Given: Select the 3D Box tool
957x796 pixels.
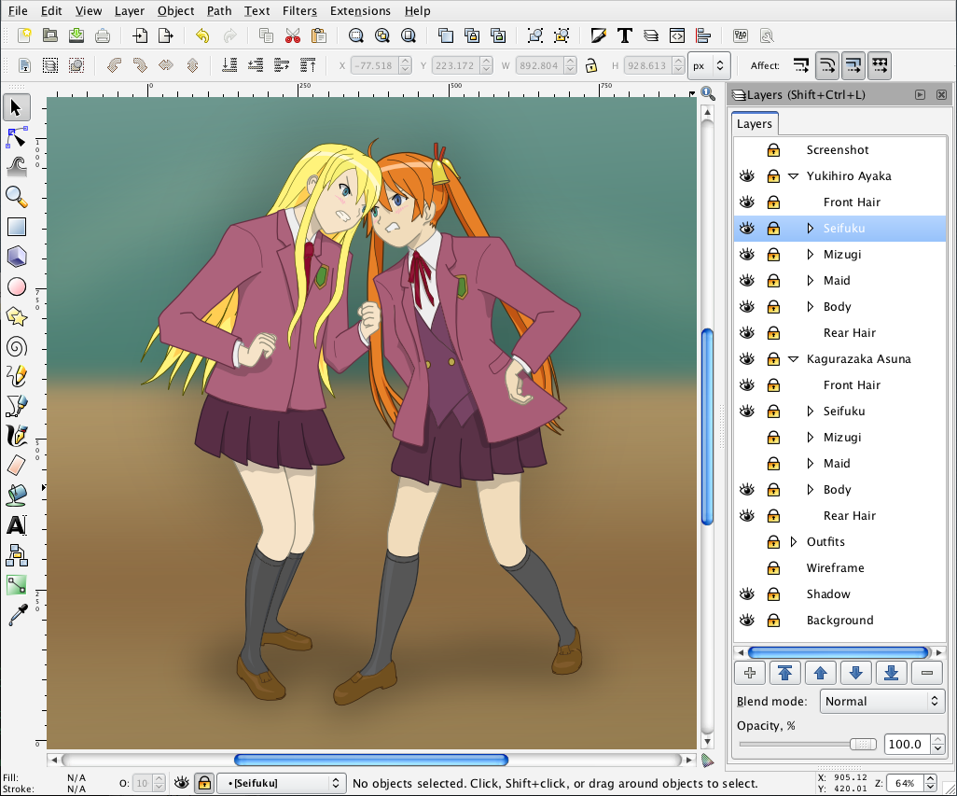Looking at the screenshot, I should (x=16, y=257).
